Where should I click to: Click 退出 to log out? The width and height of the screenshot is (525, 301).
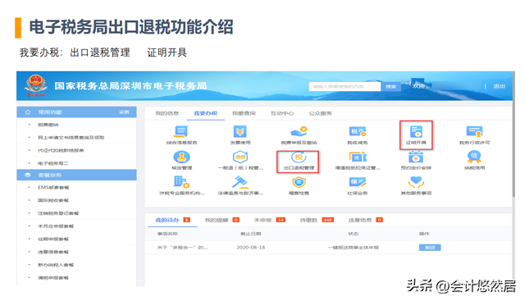[499, 86]
